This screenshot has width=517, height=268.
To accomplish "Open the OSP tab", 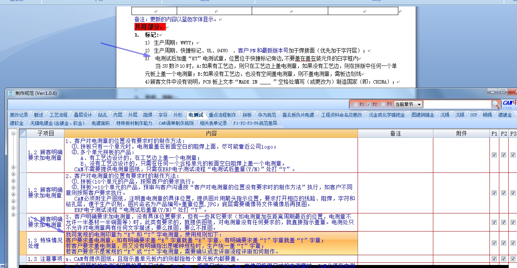I will click(x=474, y=115).
